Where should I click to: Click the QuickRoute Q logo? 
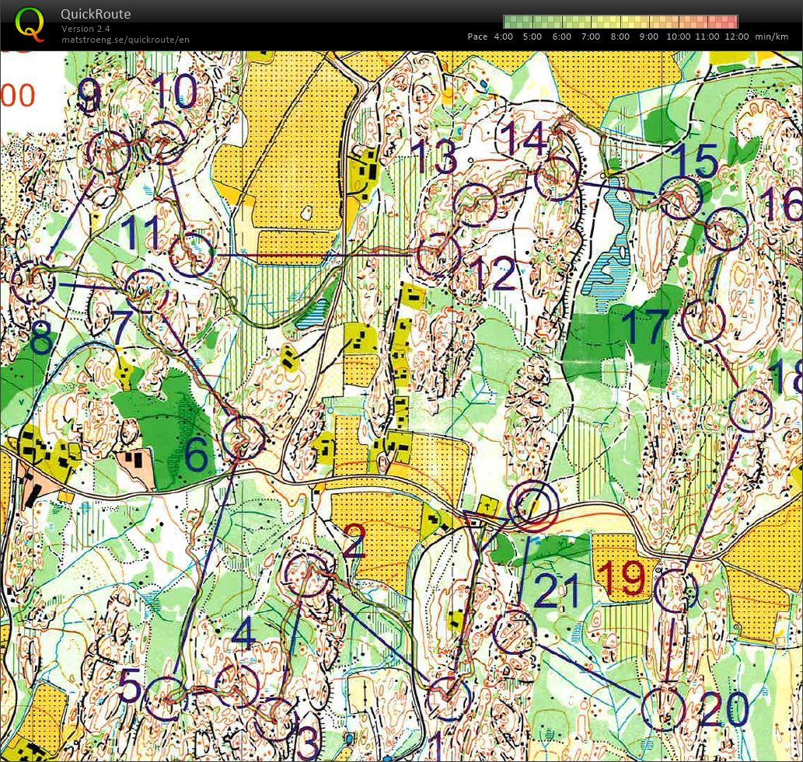(30, 24)
